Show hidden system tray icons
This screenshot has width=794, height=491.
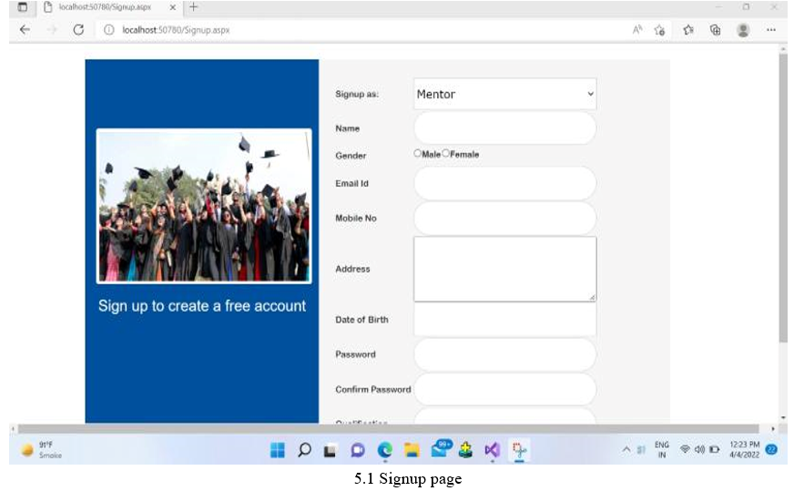click(x=626, y=449)
